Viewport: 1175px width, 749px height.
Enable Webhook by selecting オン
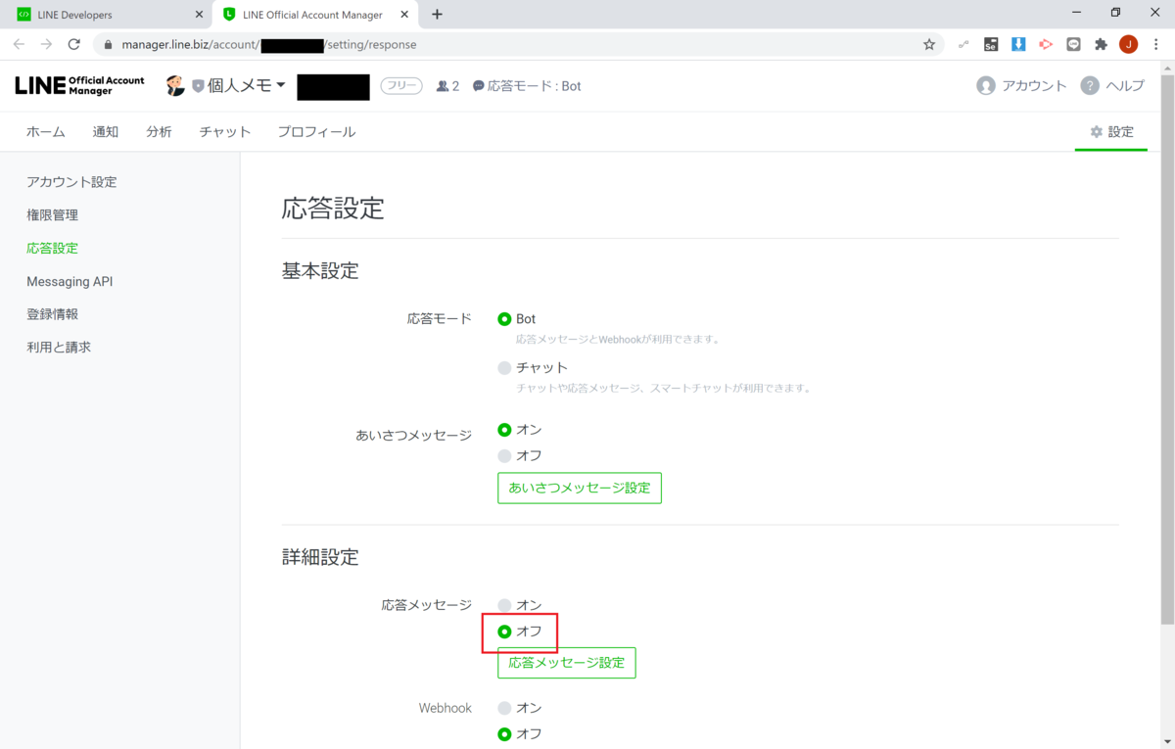coord(503,707)
